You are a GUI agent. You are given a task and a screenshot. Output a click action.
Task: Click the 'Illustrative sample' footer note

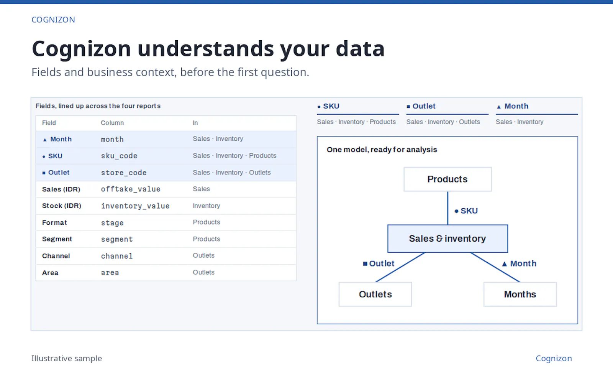[67, 358]
